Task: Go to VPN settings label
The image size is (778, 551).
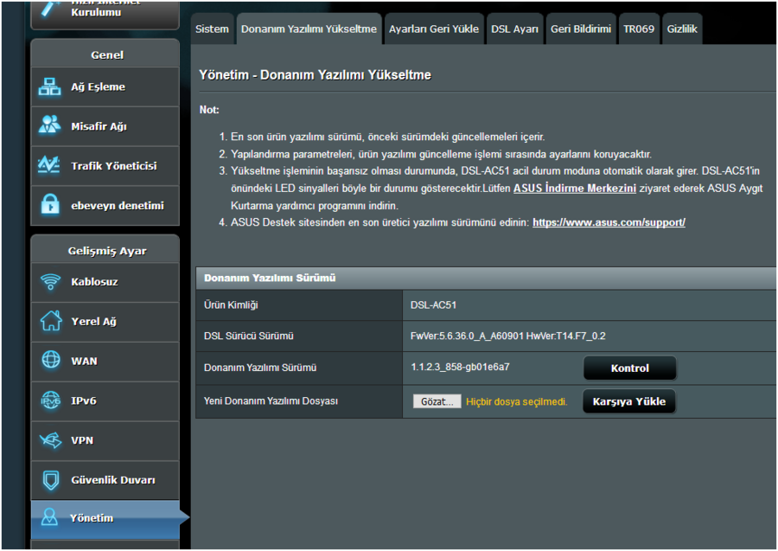Action: coord(82,440)
